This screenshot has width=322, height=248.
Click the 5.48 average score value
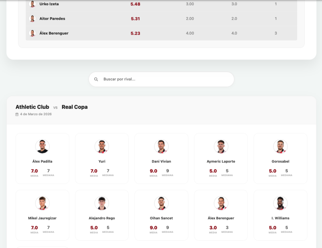point(135,4)
